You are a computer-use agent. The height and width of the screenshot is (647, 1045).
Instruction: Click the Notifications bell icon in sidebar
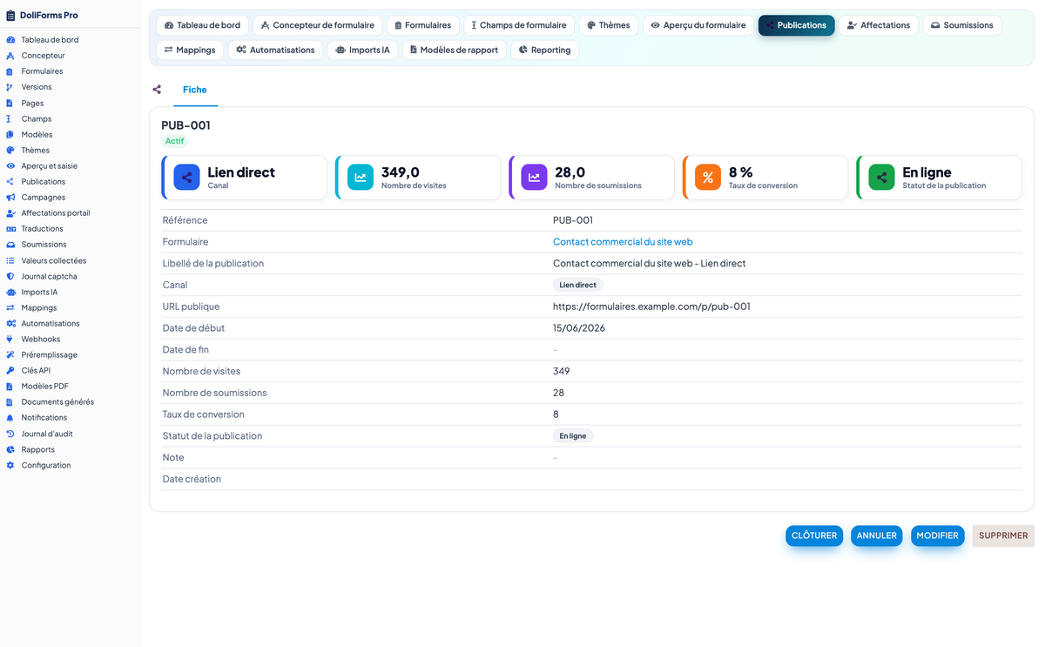pos(10,418)
